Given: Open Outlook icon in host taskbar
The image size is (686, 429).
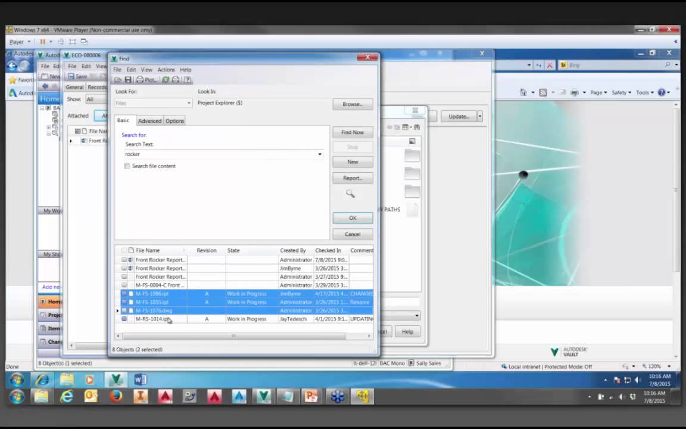Looking at the screenshot, I should coord(91,397).
